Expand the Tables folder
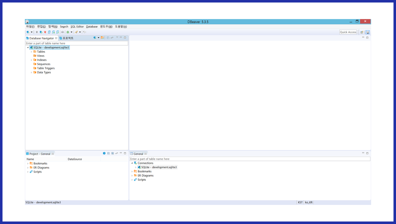 pyautogui.click(x=32, y=52)
